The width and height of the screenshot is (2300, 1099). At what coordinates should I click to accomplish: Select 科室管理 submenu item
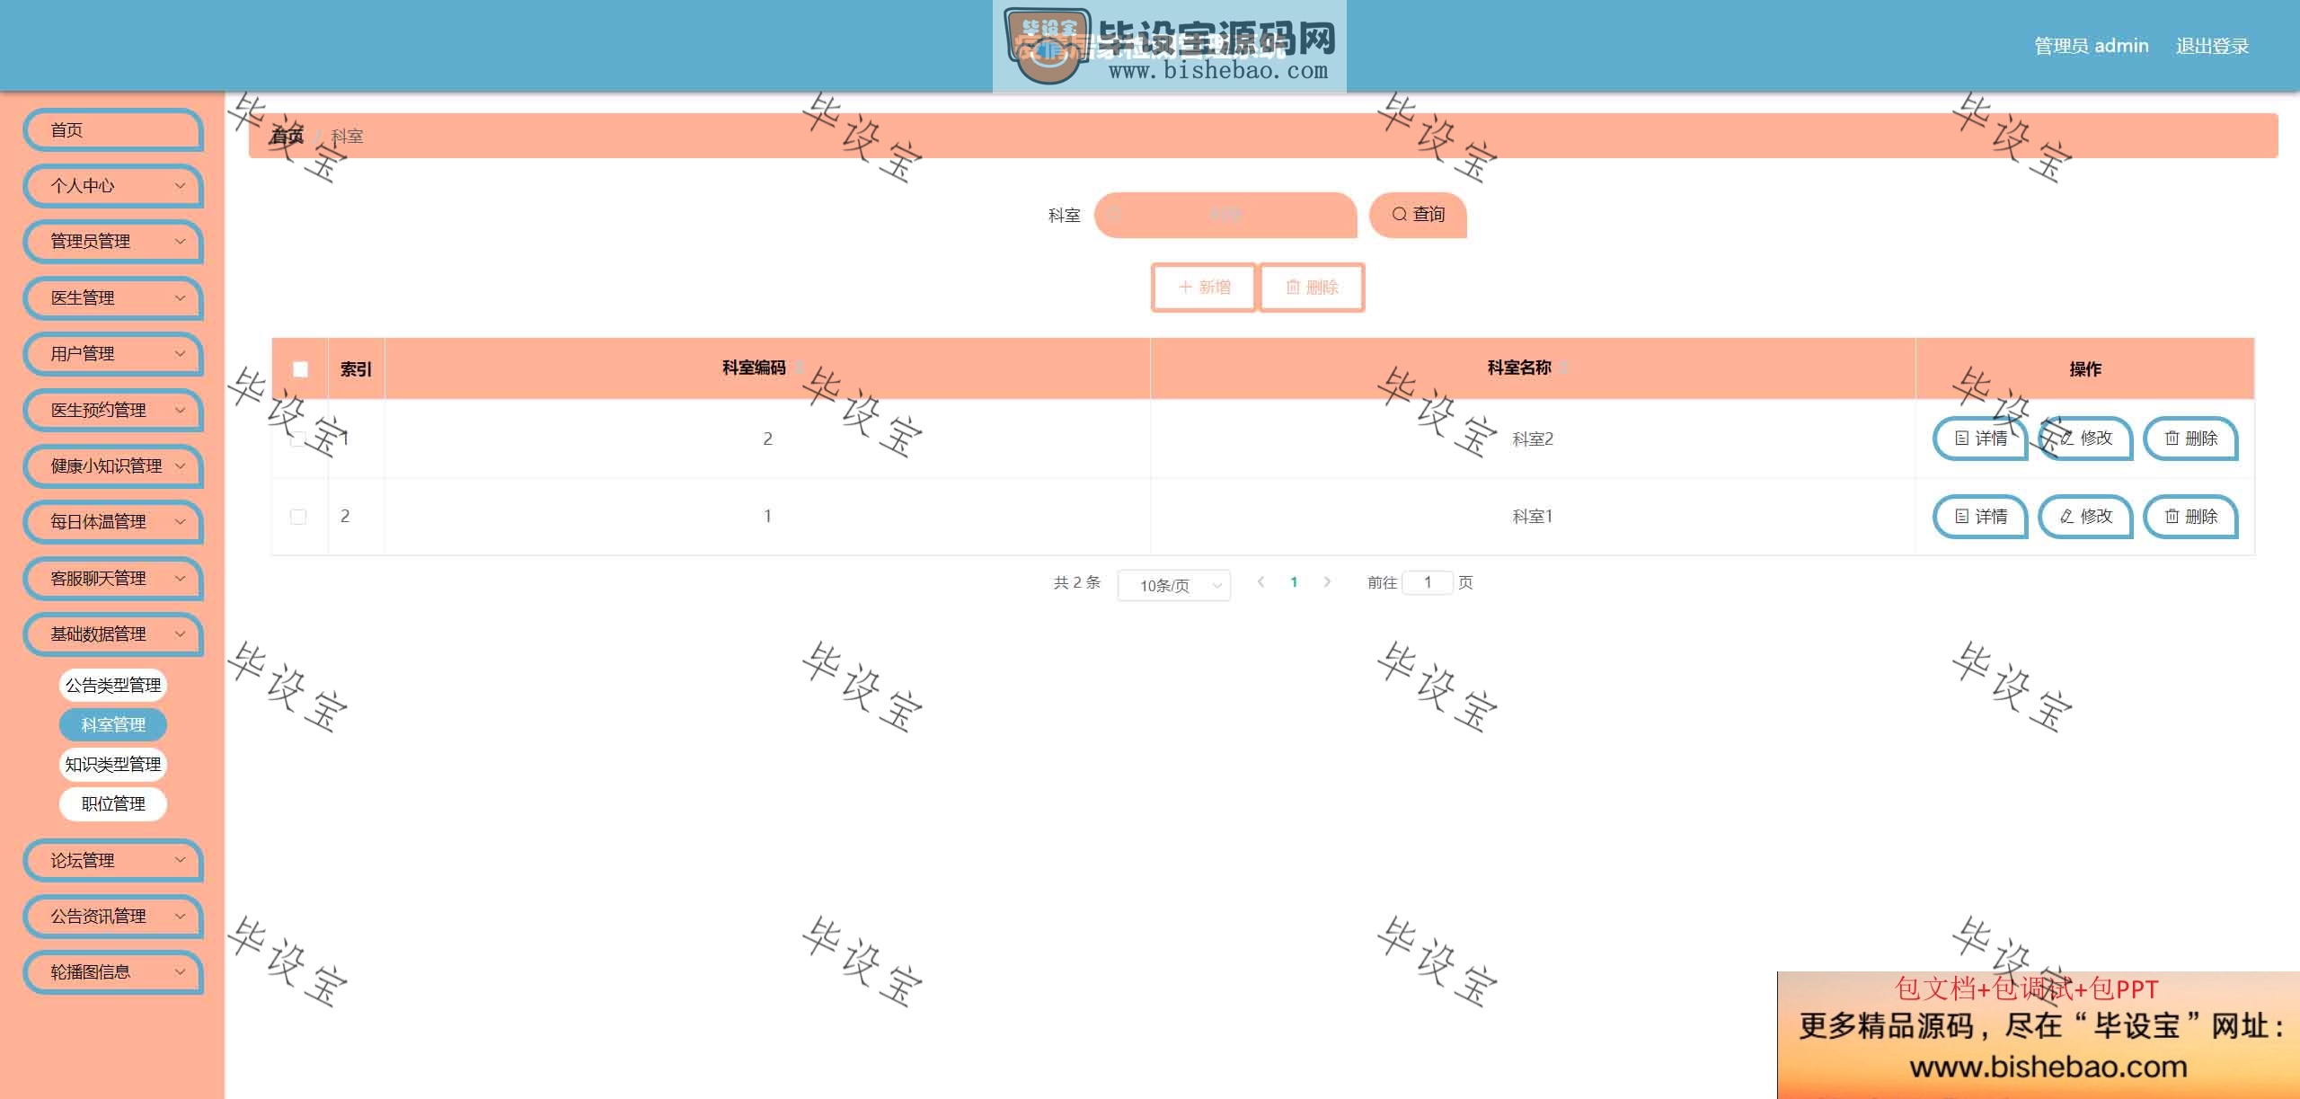[x=113, y=725]
